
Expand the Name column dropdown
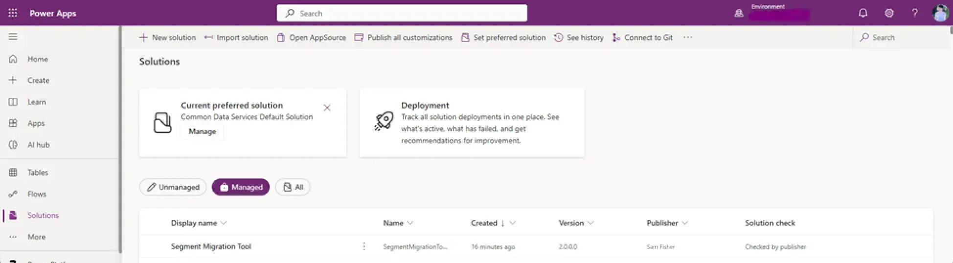(410, 223)
